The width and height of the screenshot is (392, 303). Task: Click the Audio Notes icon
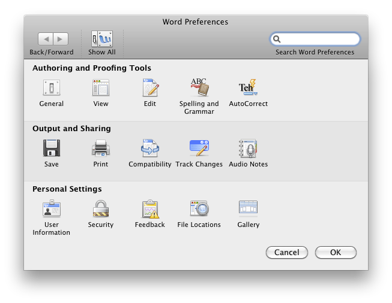tap(249, 149)
